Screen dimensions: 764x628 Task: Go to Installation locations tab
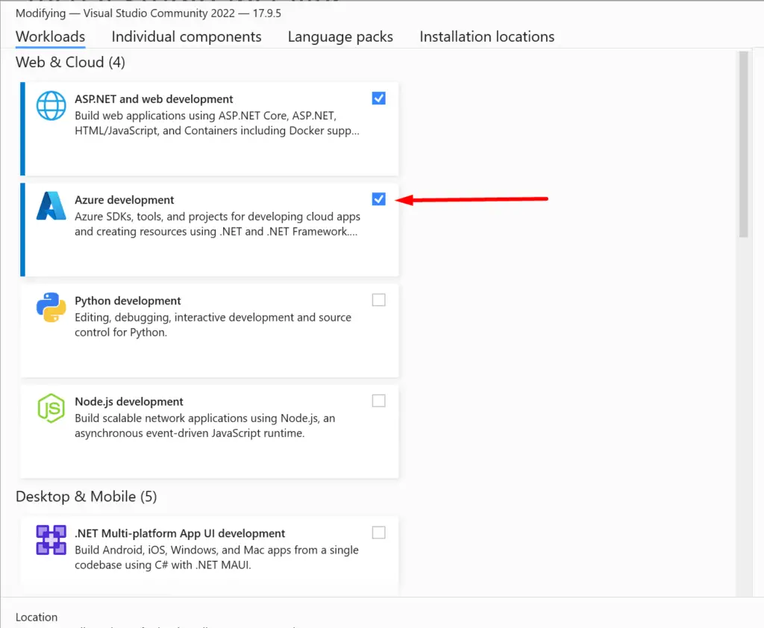pos(486,37)
